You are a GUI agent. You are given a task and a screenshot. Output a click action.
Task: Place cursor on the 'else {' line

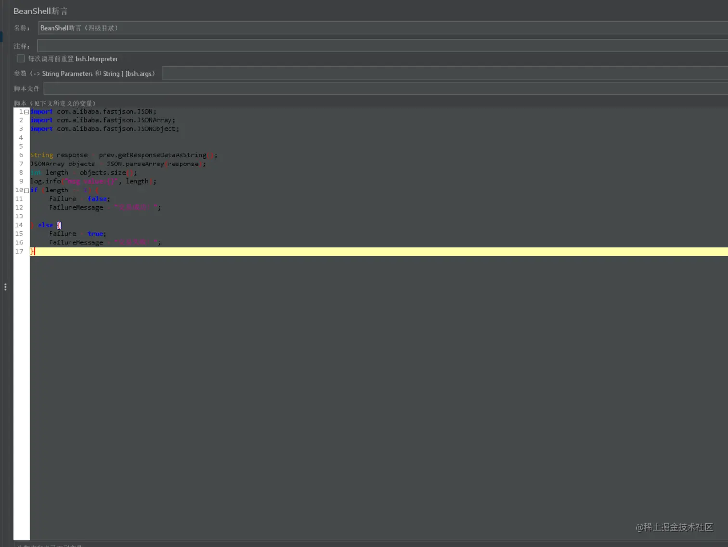[x=46, y=225]
